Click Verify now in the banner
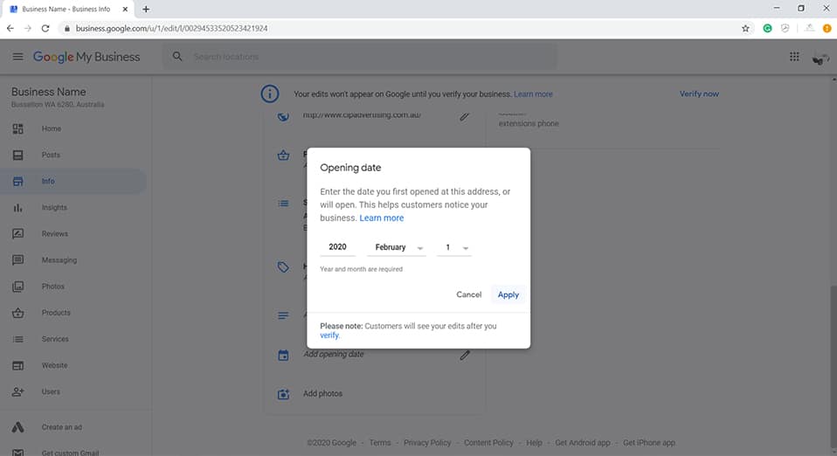Screen dimensions: 837x456 699,94
